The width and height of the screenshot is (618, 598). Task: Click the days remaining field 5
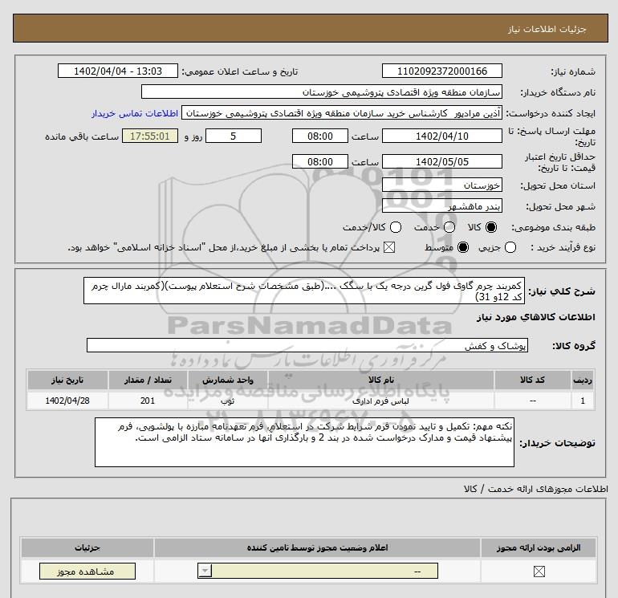(234, 136)
